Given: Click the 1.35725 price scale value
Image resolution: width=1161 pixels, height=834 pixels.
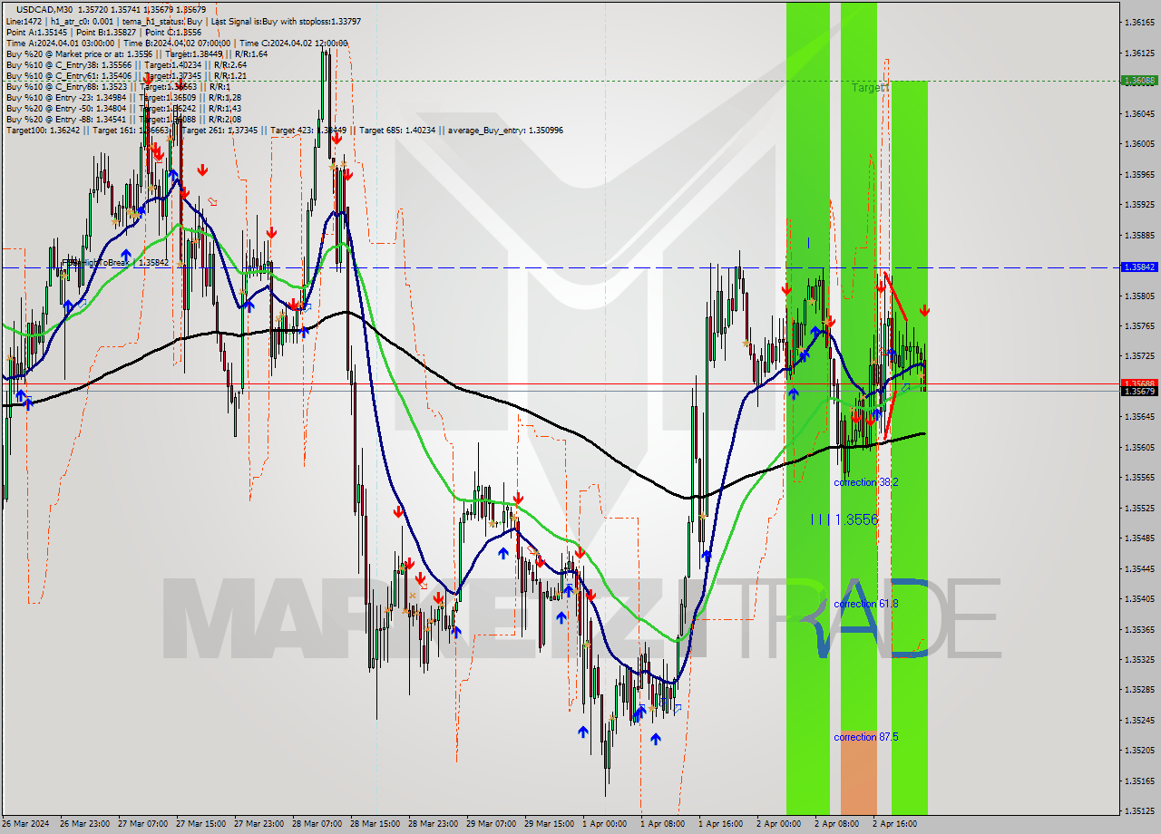Looking at the screenshot, I should pyautogui.click(x=1139, y=355).
